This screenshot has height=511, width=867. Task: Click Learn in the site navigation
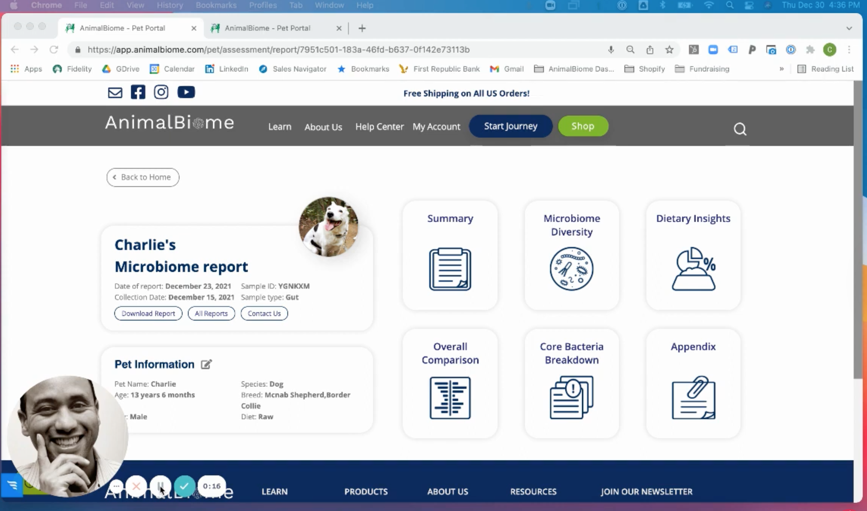click(x=279, y=127)
